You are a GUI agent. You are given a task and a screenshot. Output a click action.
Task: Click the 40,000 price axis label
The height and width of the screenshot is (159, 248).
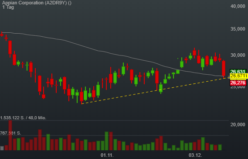pos(238,6)
